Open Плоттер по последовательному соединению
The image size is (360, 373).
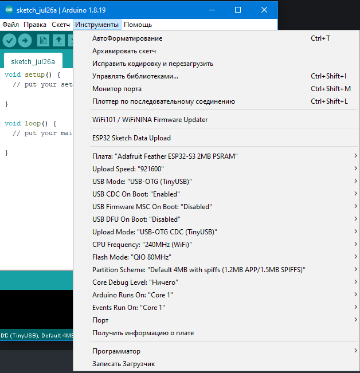click(x=216, y=101)
